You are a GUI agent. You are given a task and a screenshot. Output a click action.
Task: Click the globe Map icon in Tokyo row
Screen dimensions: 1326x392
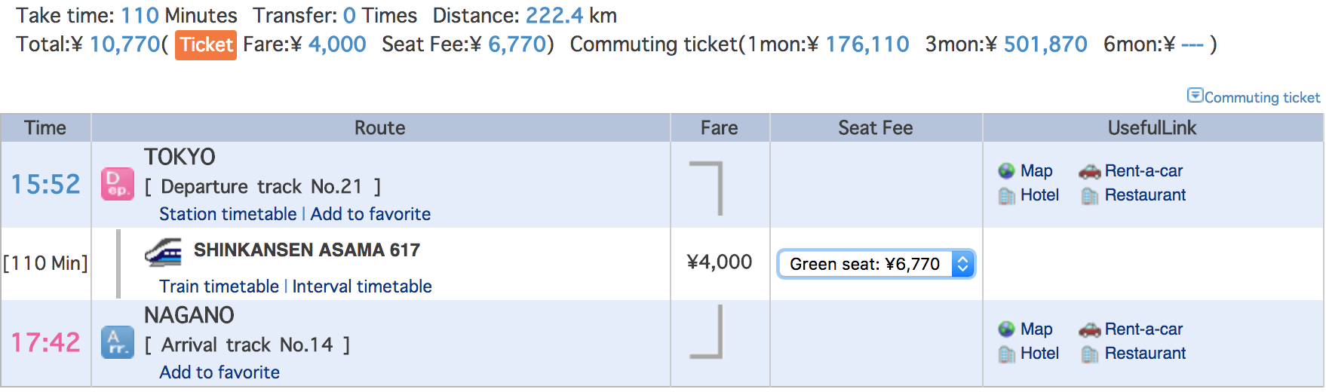1006,171
